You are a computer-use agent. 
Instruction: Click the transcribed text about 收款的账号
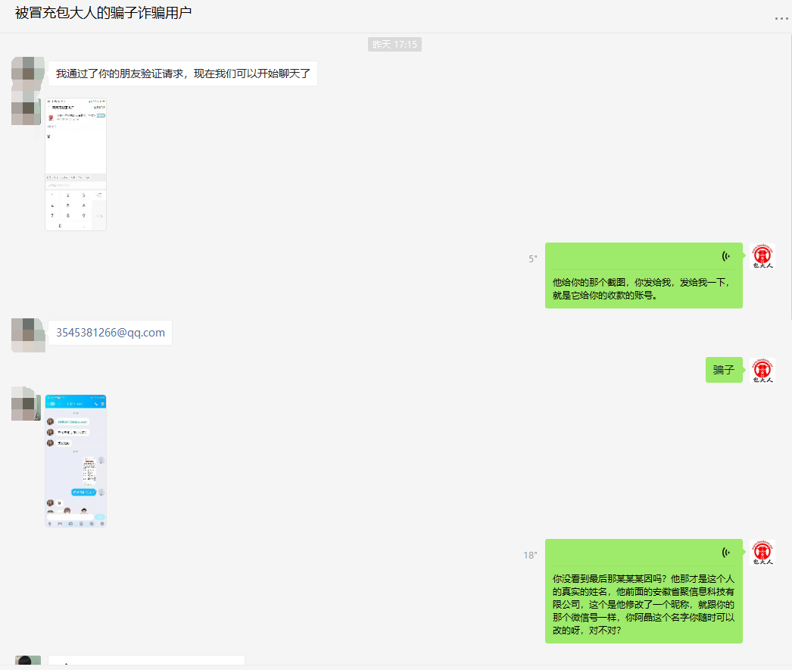(x=643, y=289)
